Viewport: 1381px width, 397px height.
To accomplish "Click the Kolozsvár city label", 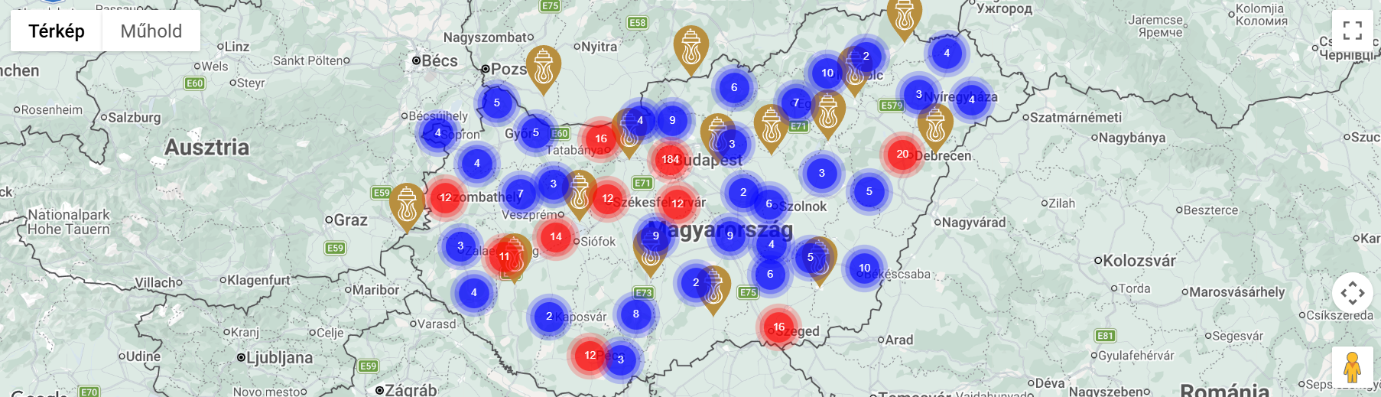I will [x=1139, y=260].
